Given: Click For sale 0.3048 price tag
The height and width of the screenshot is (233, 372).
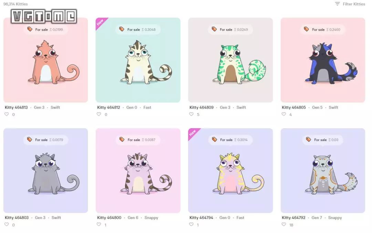Looking at the screenshot, I should 138,29.
